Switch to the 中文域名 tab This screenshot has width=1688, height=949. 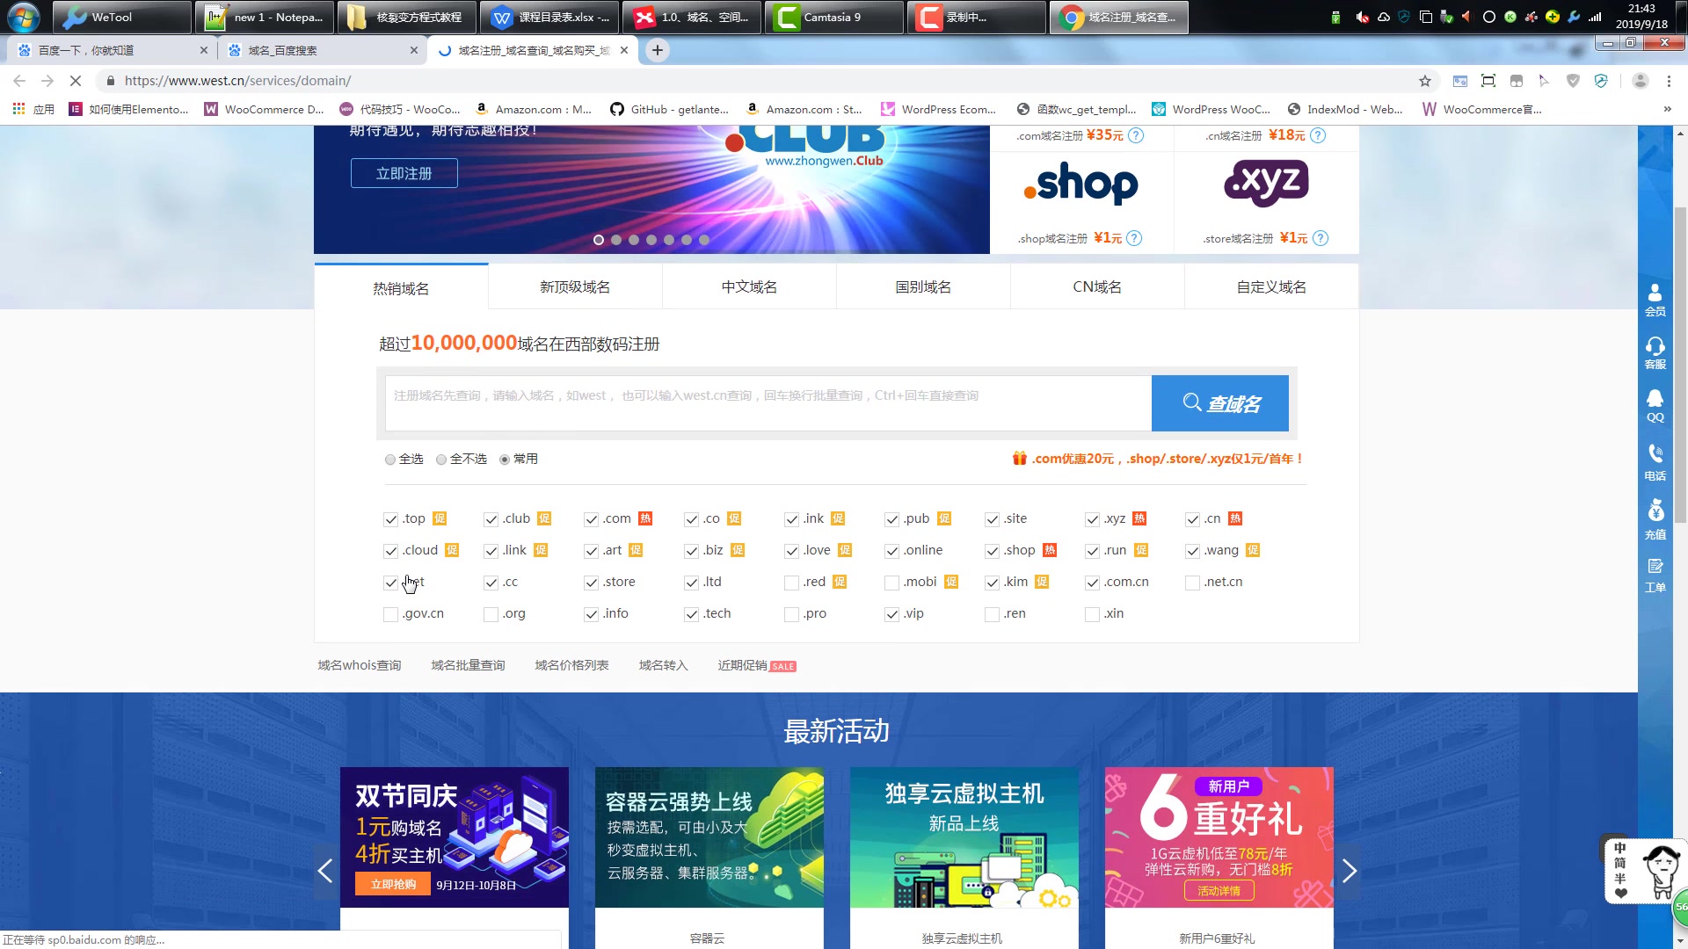tap(749, 286)
